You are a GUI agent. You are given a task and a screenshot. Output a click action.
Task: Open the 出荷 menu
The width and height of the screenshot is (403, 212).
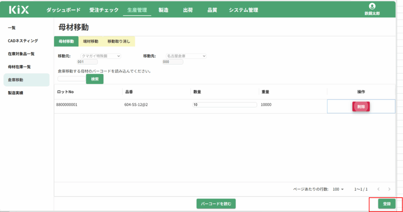(x=188, y=10)
